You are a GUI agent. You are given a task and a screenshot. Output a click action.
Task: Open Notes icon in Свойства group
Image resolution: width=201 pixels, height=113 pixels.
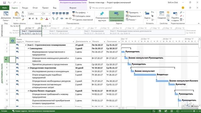point(168,13)
